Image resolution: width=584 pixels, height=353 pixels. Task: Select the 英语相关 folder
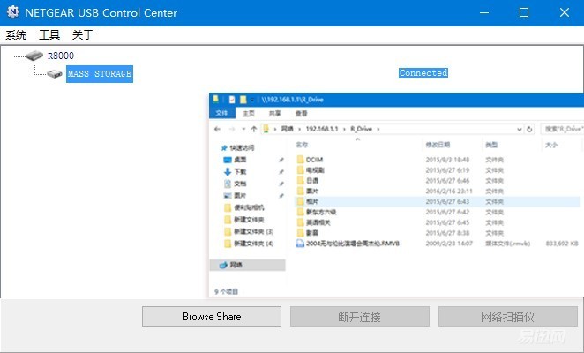[x=318, y=222]
